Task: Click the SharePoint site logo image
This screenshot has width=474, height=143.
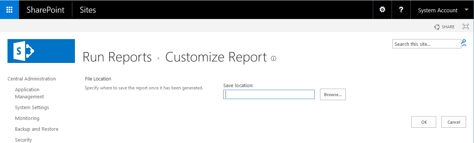Action: pos(41,51)
